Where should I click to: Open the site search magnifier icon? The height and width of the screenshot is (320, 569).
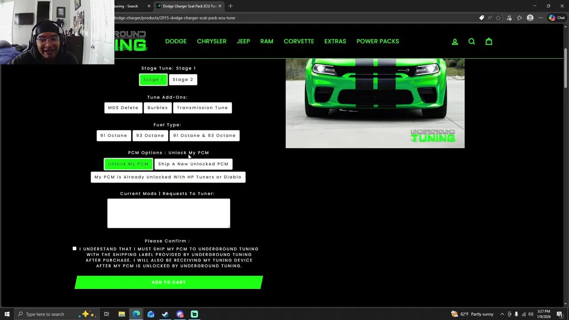pos(472,41)
